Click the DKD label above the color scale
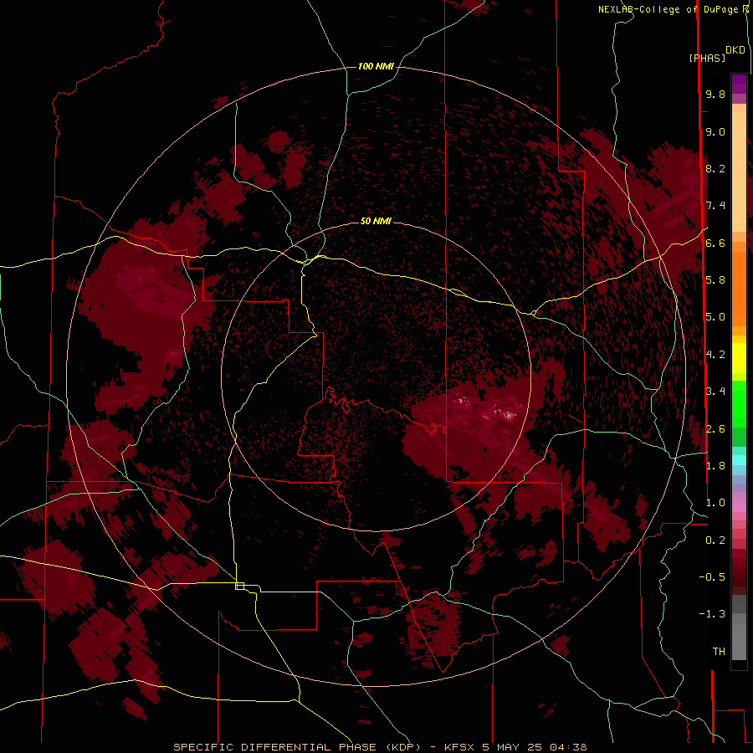Viewport: 753px width, 753px height. pyautogui.click(x=735, y=50)
